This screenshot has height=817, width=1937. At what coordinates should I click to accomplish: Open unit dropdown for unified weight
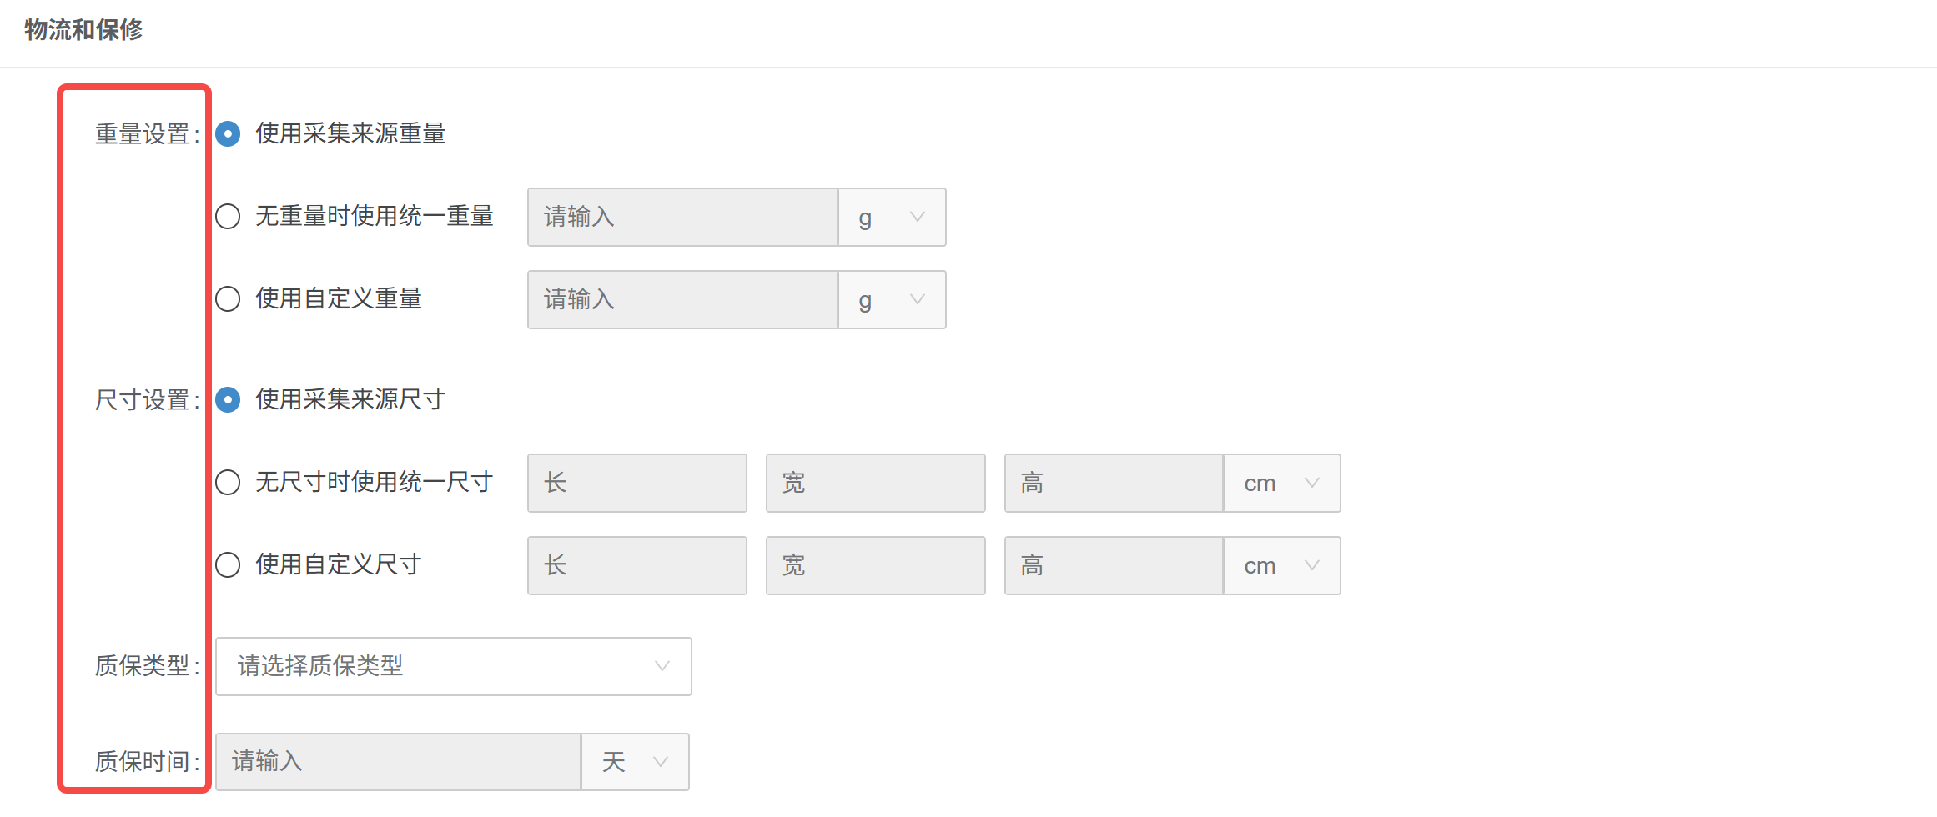[892, 217]
